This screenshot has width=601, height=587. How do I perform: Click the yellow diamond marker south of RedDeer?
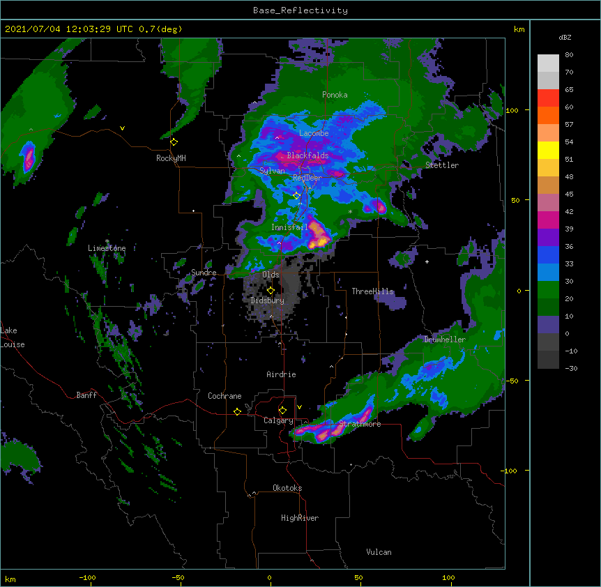(x=296, y=196)
